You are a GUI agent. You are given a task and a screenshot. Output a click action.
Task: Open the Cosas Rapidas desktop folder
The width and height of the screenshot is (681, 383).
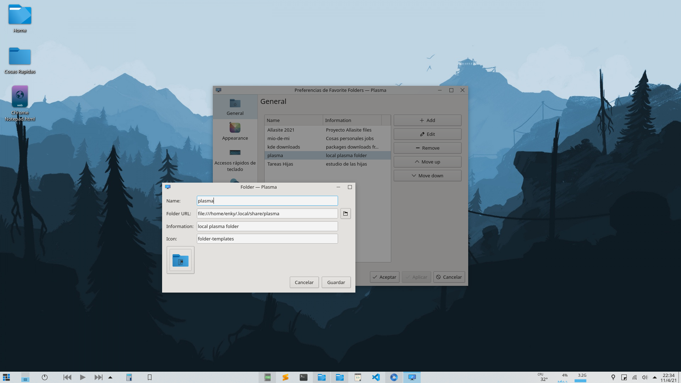20,60
